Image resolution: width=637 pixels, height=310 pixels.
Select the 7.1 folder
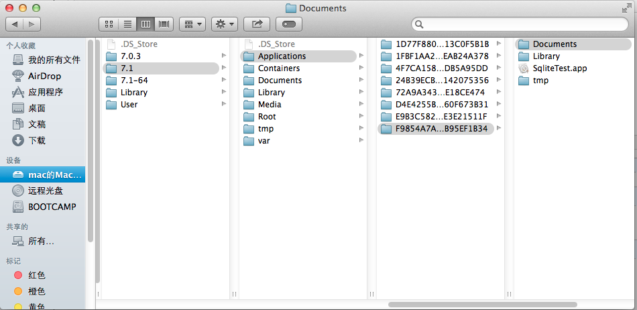click(162, 68)
